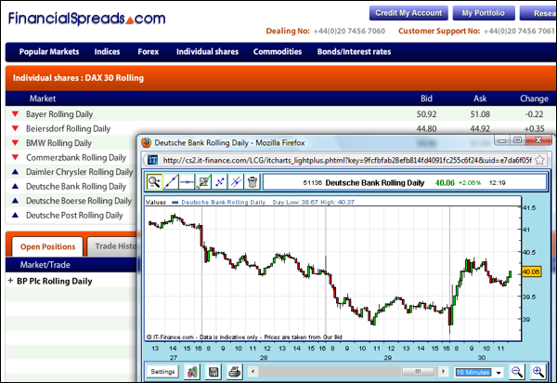The width and height of the screenshot is (557, 383).
Task: Click the chart scrollbar left arrow
Action: pos(253,372)
